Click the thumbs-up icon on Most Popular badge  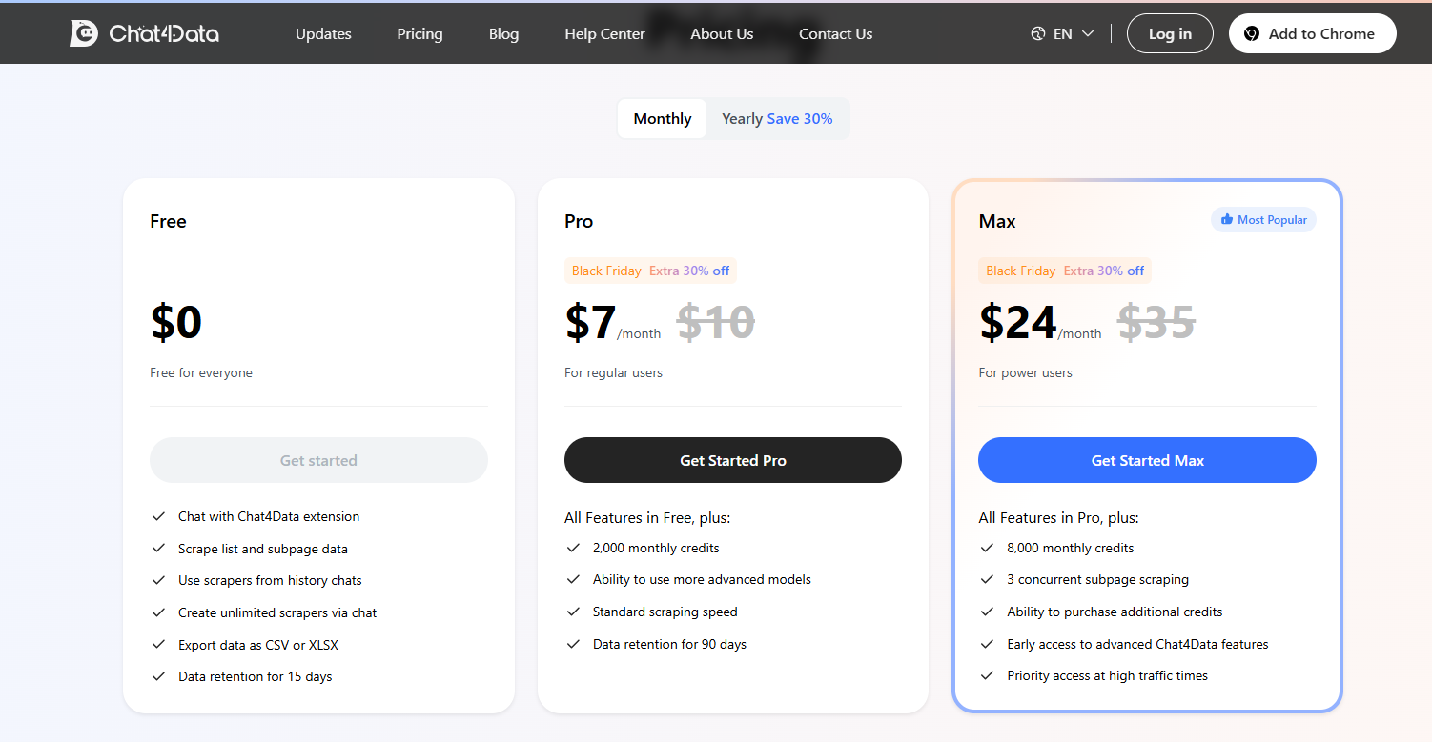tap(1227, 219)
